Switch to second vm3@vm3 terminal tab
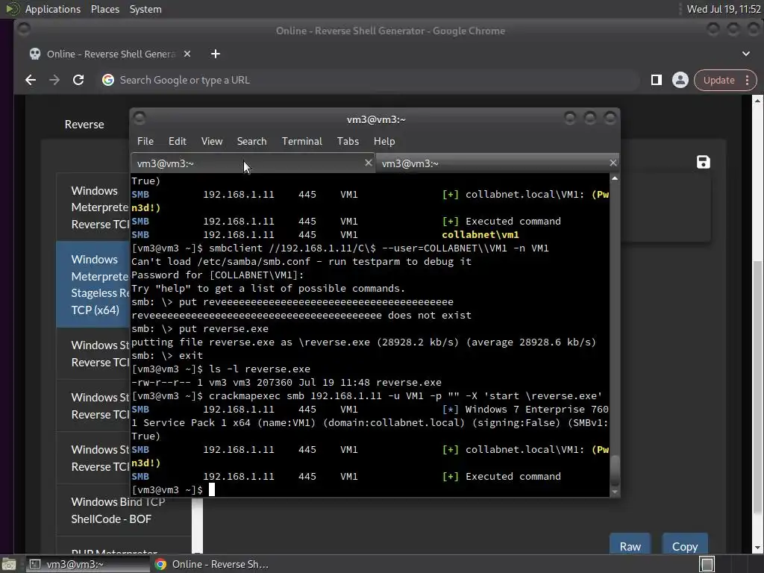The width and height of the screenshot is (764, 573). [x=497, y=163]
